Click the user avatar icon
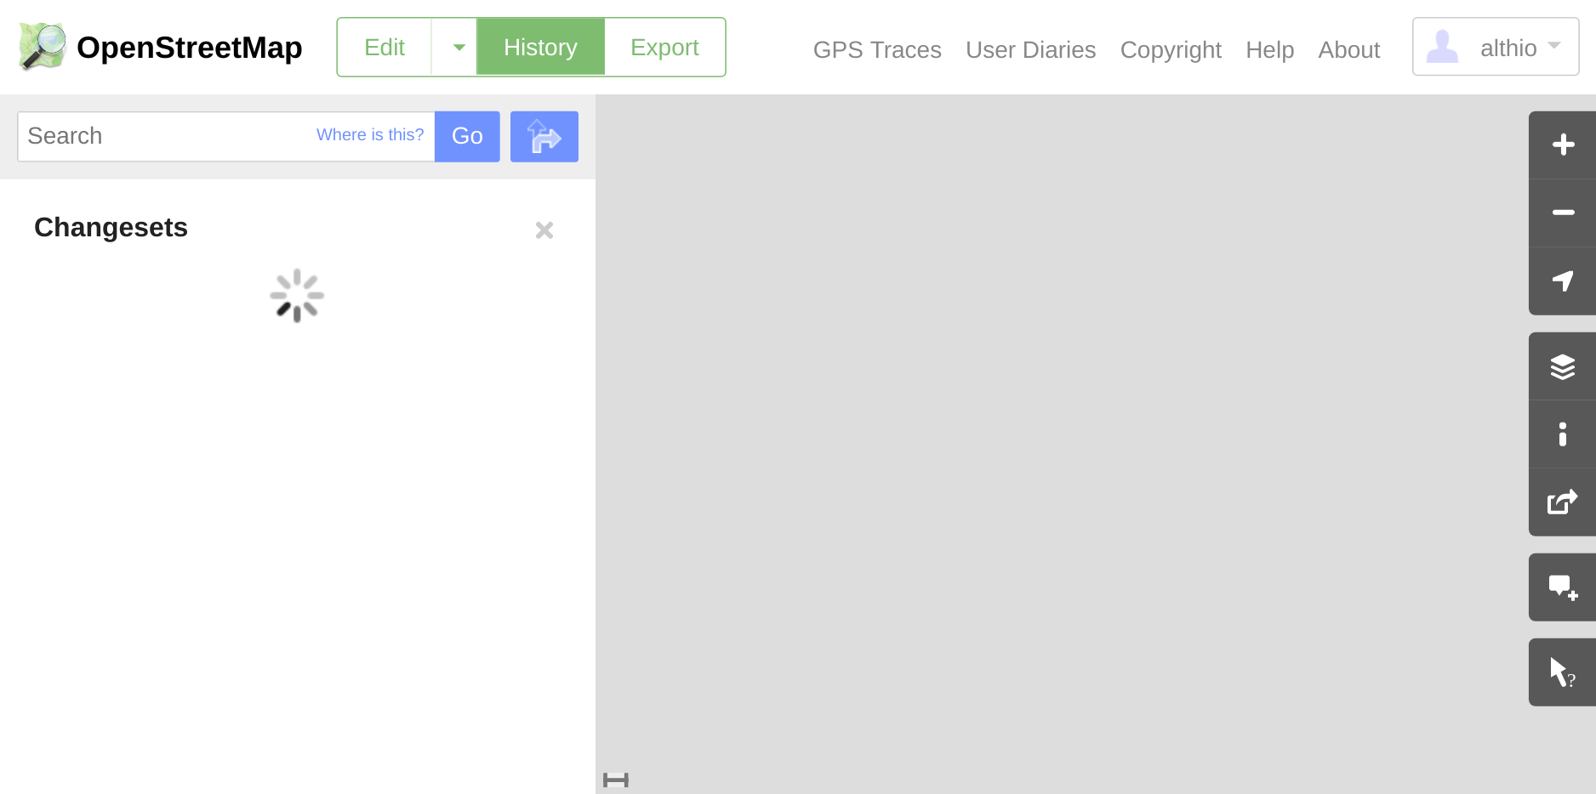1596x794 pixels. 1442,47
